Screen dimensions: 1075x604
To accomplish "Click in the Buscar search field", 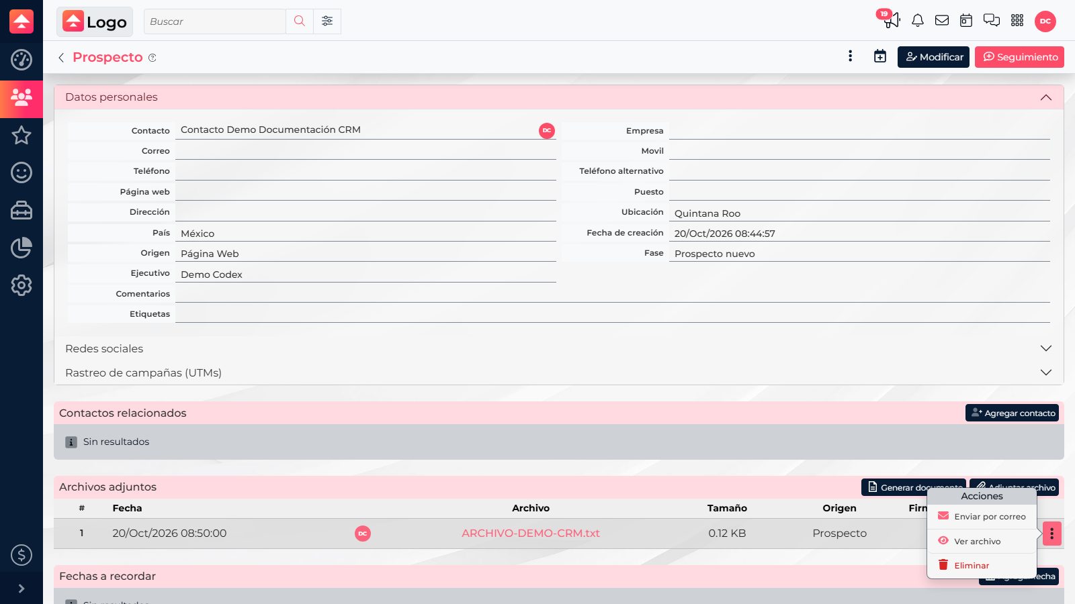I will (215, 21).
